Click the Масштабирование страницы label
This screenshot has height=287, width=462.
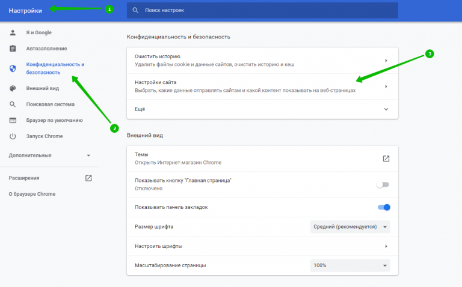click(x=170, y=265)
